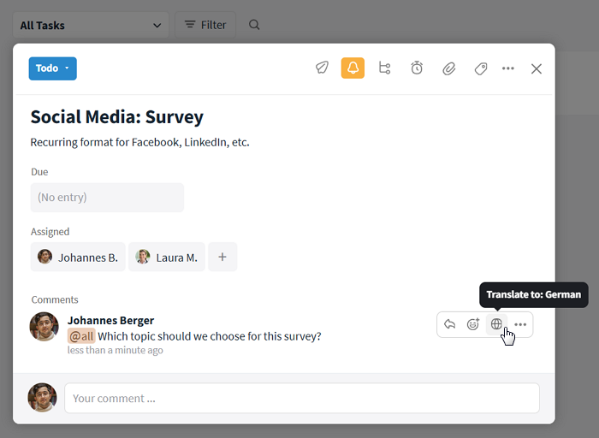The image size is (599, 438).
Task: Click the Due date field
Action: (107, 198)
